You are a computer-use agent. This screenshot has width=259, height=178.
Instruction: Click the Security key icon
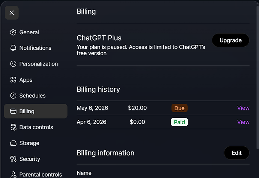(13, 159)
